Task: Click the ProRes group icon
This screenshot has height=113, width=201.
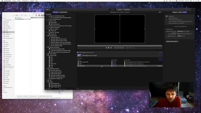Action: tap(48, 82)
